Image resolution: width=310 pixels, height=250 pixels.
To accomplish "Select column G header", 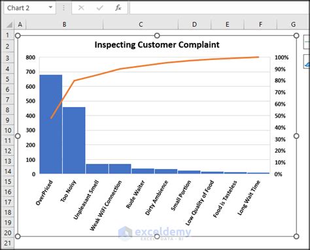I will click(x=293, y=24).
